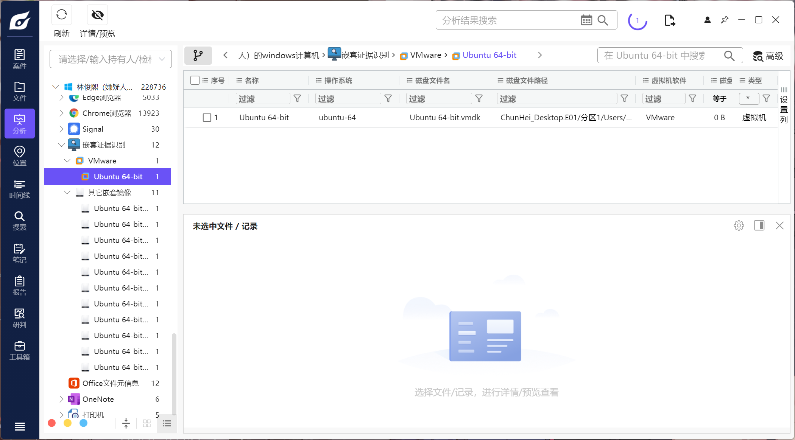Viewport: 795px width, 440px height.
Task: Check the row 1 Ubuntu 64-bit checkbox
Action: coord(207,118)
